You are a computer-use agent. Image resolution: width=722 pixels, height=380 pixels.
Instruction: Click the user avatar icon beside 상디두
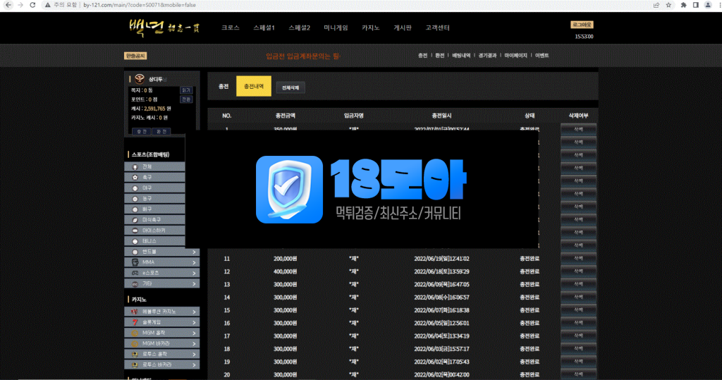[x=140, y=79]
